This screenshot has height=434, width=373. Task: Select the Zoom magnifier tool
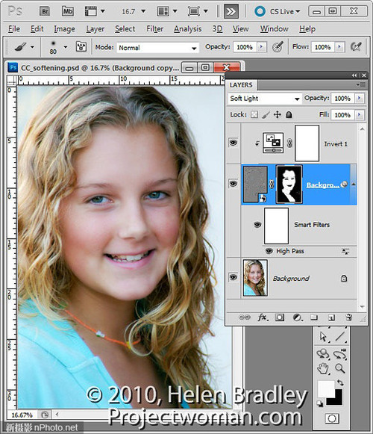pyautogui.click(x=340, y=368)
